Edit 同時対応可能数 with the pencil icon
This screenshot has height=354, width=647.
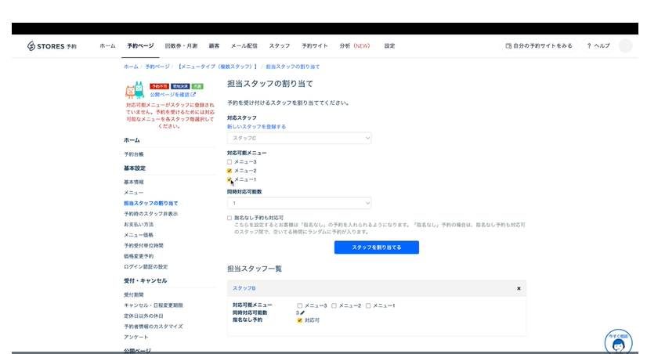pyautogui.click(x=302, y=312)
